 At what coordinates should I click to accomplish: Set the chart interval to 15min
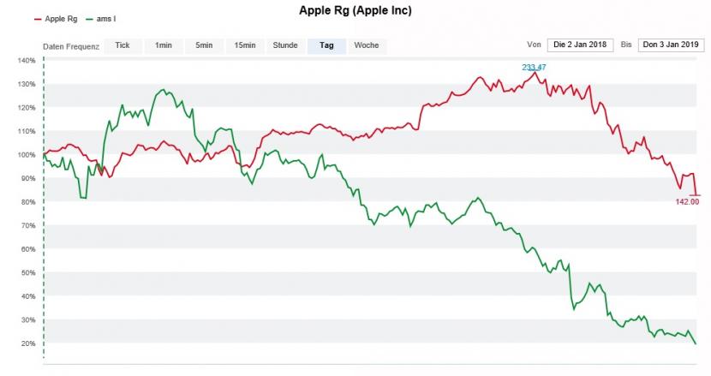pyautogui.click(x=245, y=45)
